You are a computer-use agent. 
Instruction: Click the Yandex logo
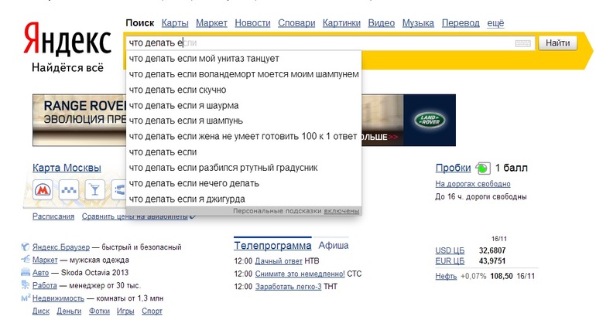(x=66, y=39)
